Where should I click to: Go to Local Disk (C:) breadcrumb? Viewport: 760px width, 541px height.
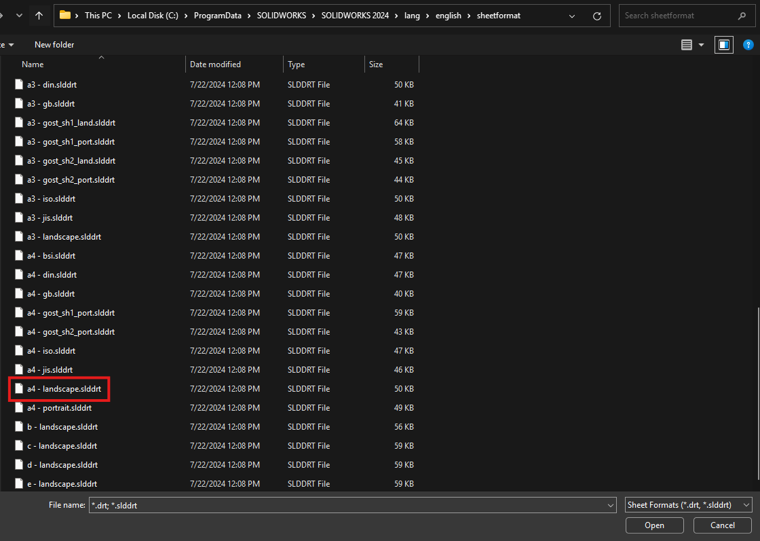point(153,16)
